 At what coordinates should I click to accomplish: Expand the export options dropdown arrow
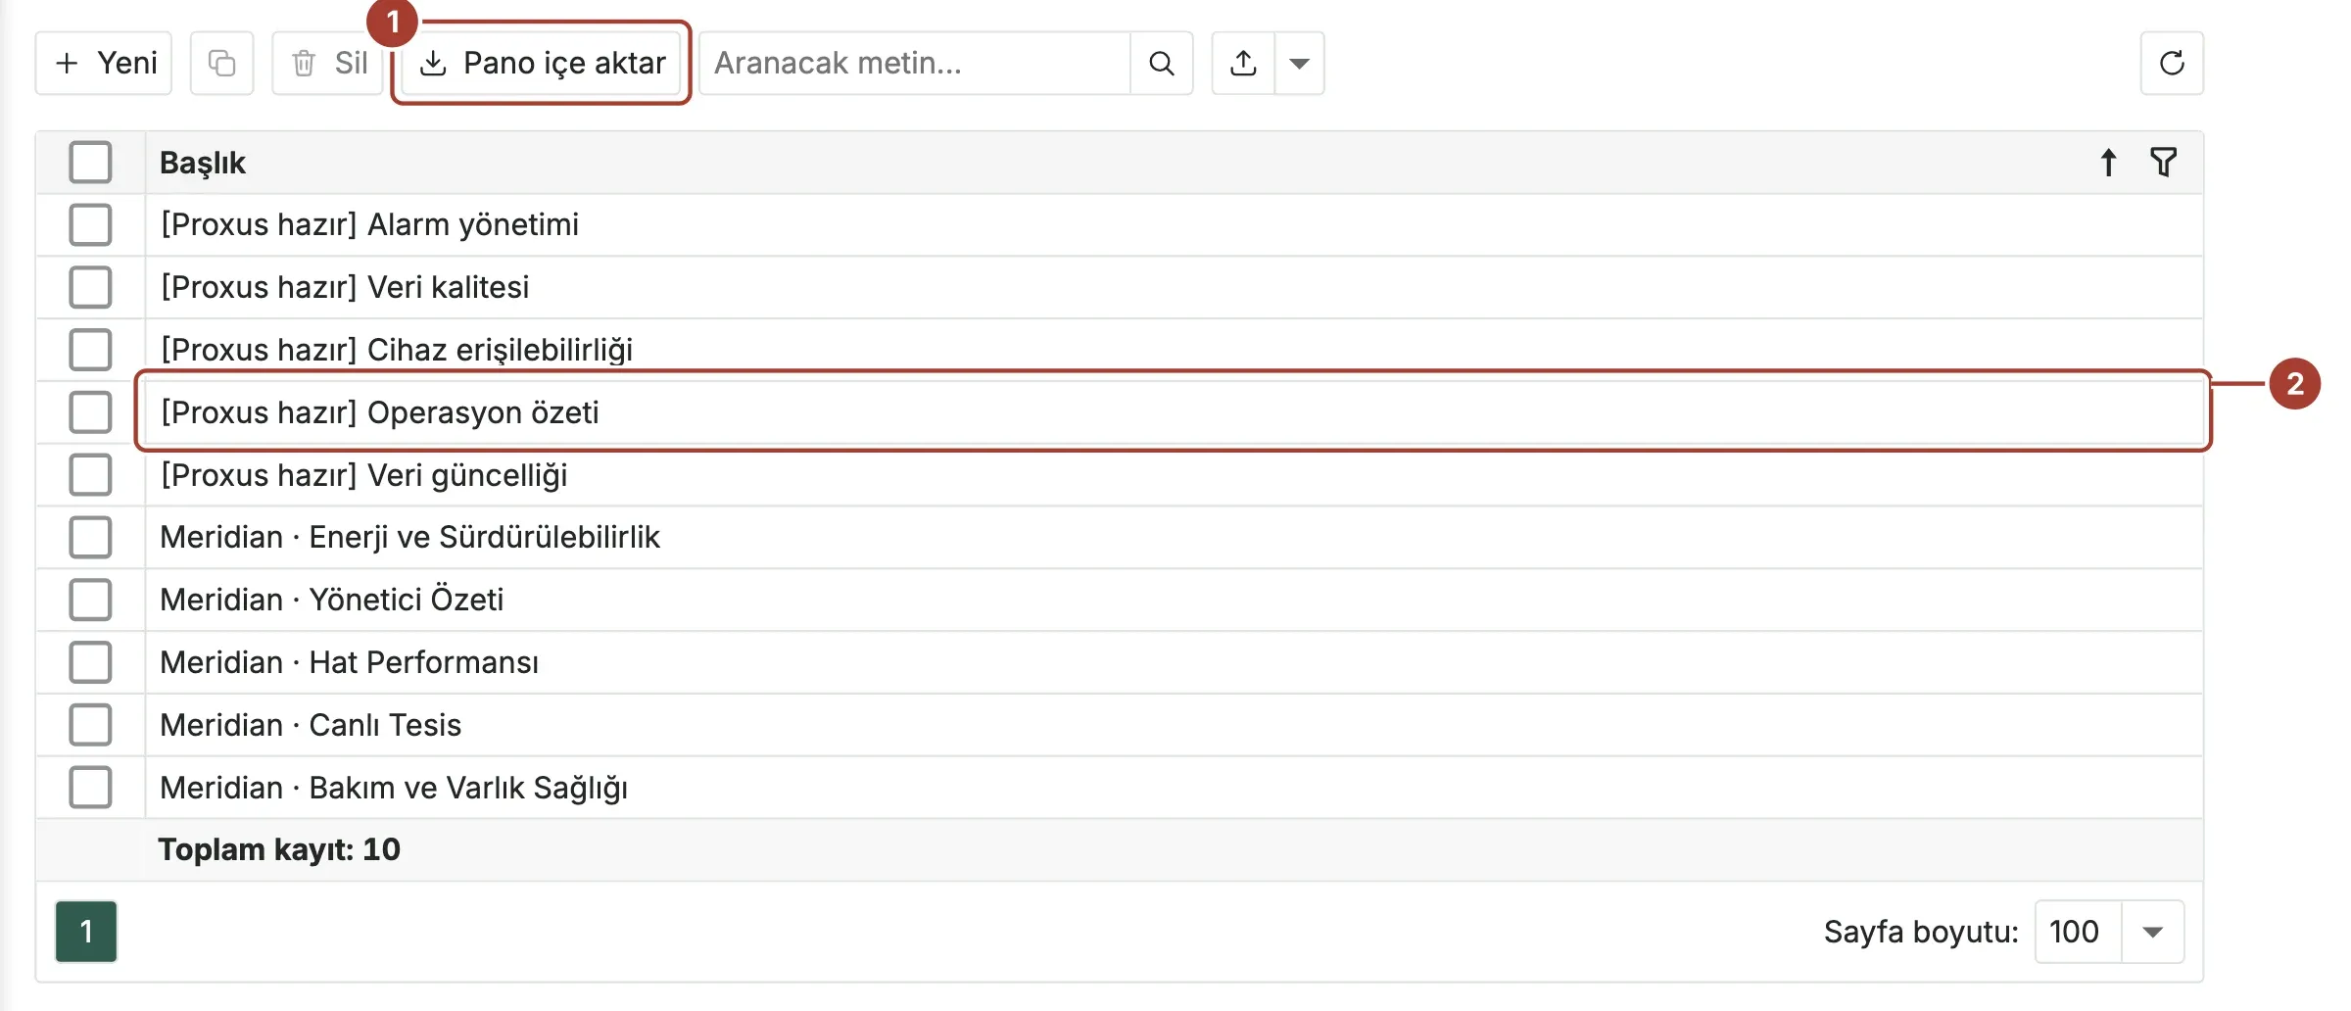[1300, 64]
